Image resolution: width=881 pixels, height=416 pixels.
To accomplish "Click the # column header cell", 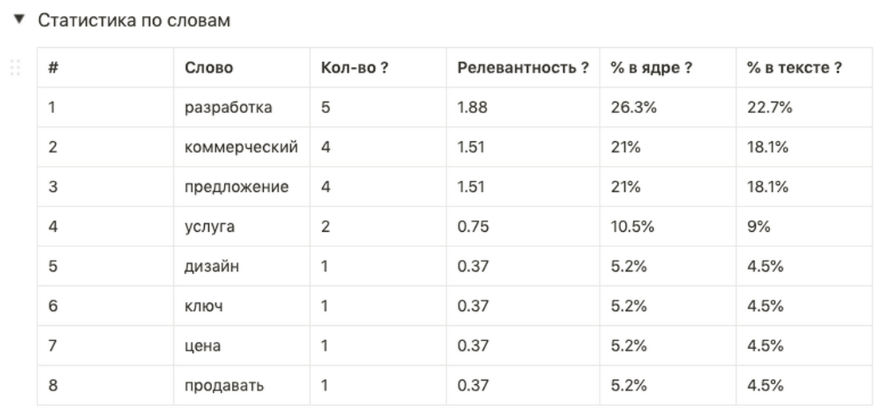I will point(105,68).
